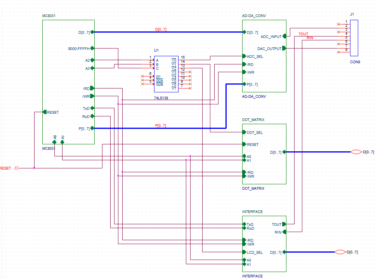Select the /RD output port on MC8031
The height and width of the screenshot is (279, 378).
point(92,88)
